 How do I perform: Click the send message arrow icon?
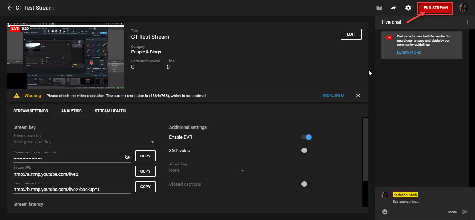click(x=465, y=212)
